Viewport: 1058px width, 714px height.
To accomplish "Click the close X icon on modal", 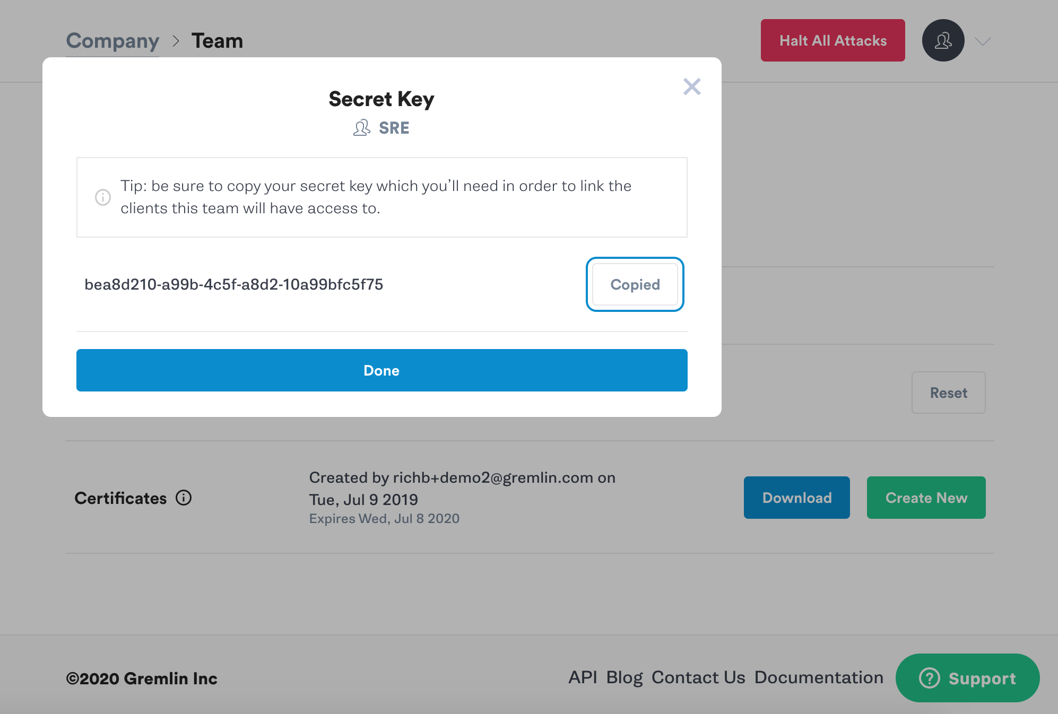I will point(691,86).
